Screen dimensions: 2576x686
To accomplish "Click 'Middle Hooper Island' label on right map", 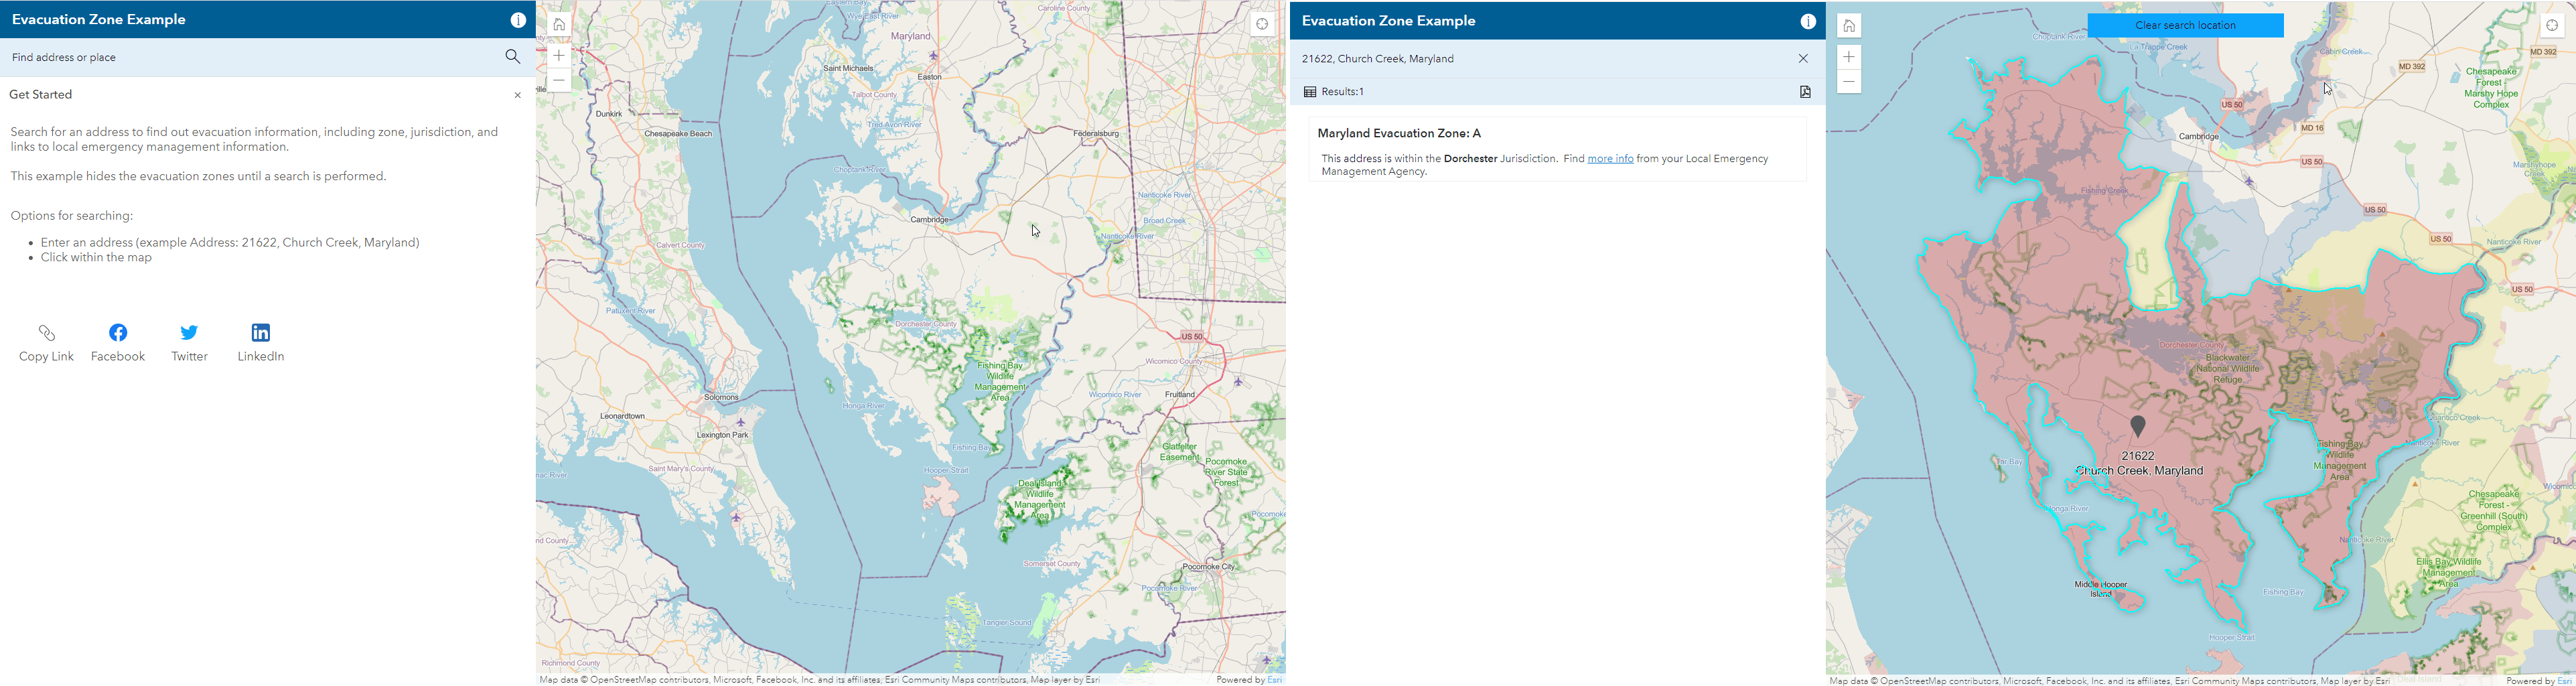I will [x=2101, y=589].
